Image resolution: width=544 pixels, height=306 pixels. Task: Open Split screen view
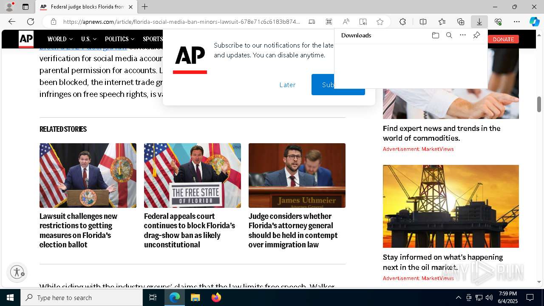coord(423,22)
